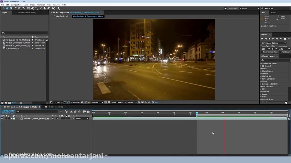Select the Pen tool
Viewport: 291px width, 163px height.
point(32,8)
